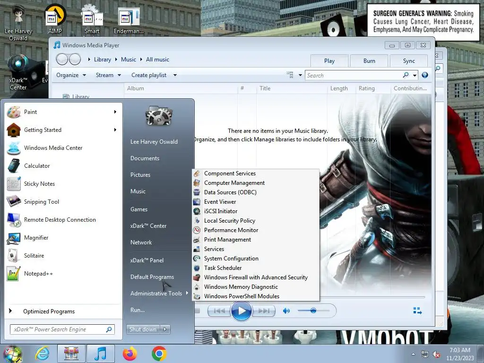The image size is (484, 363).
Task: Expand the Getting Started submenu arrow
Action: click(115, 130)
